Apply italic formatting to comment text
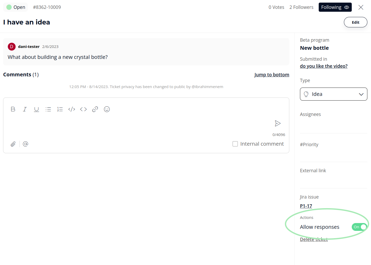Image resolution: width=371 pixels, height=265 pixels. click(25, 109)
